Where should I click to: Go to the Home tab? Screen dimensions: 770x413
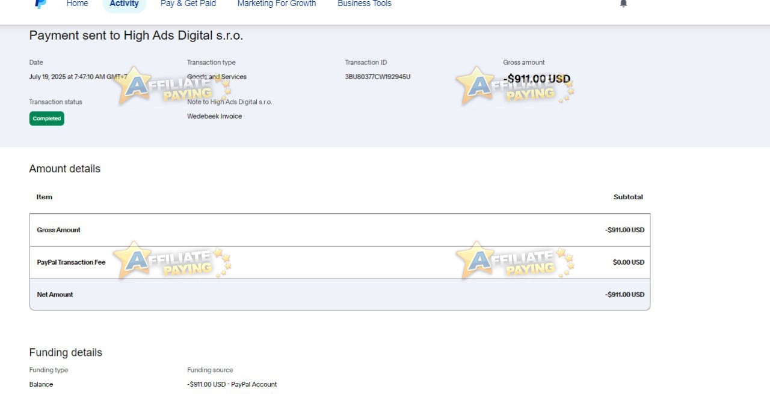pyautogui.click(x=77, y=4)
